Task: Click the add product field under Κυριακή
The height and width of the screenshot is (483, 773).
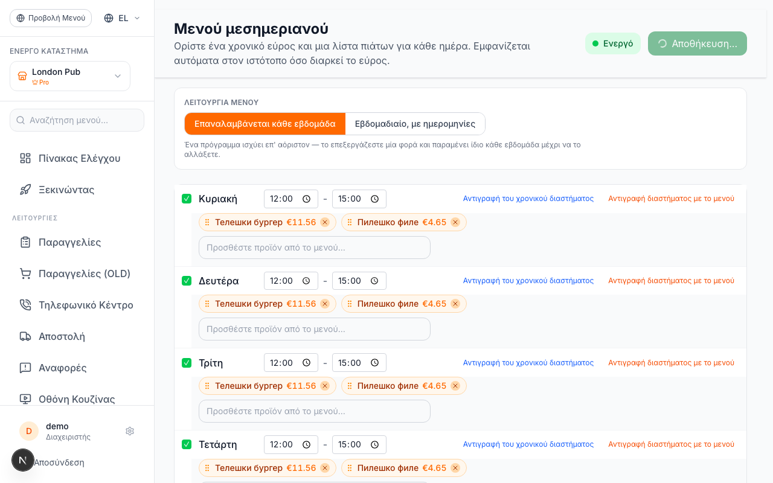Action: click(x=315, y=248)
